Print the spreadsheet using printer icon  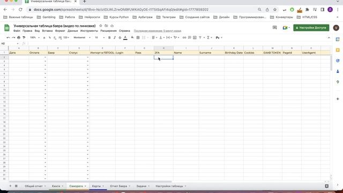click(19, 38)
